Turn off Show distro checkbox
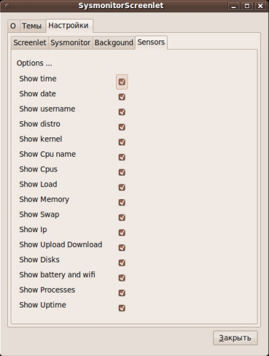This screenshot has width=269, height=356. pyautogui.click(x=122, y=127)
